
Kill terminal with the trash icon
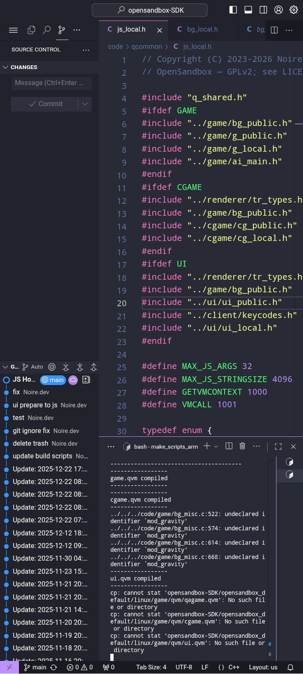click(x=242, y=446)
